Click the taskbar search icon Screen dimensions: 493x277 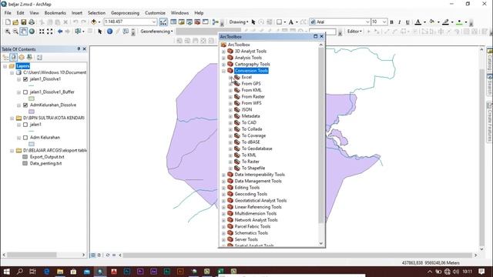[19, 272]
